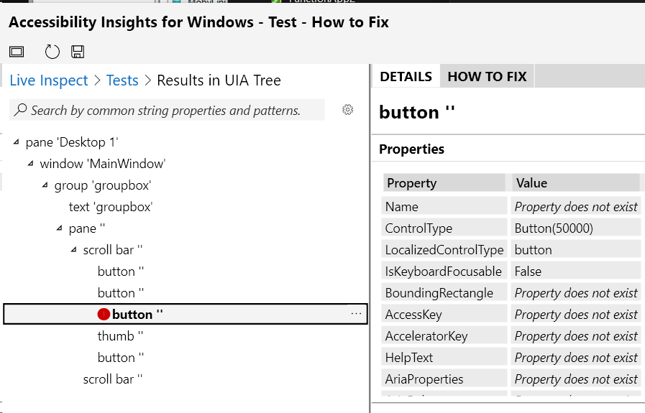Collapse the pane '' tree node arrow
Image resolution: width=645 pixels, height=413 pixels.
pos(59,228)
